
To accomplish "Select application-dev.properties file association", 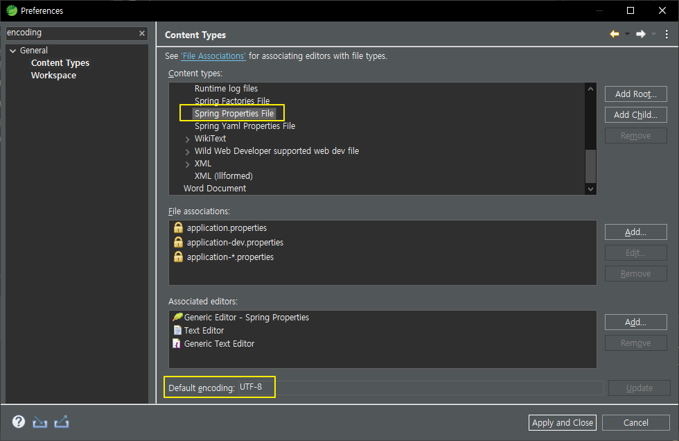I will [235, 243].
